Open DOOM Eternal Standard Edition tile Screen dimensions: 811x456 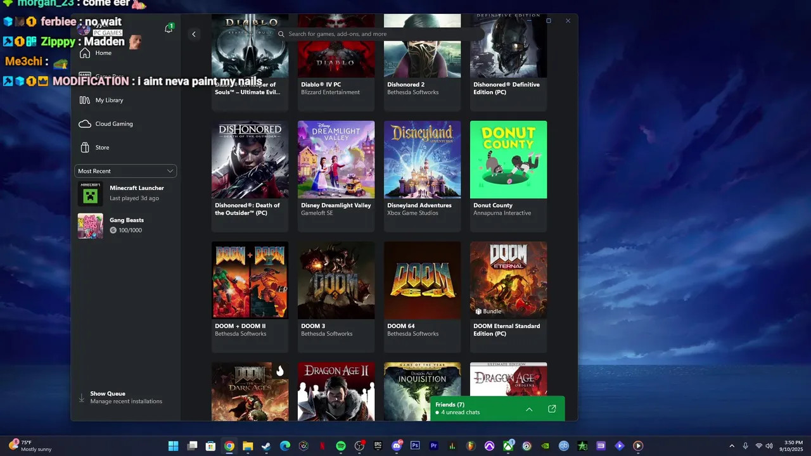[508, 297]
